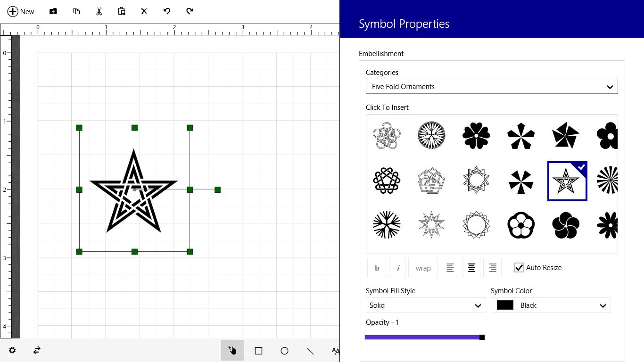Click the top-left green resize handle
Viewport: 644px width, 362px height.
[79, 128]
